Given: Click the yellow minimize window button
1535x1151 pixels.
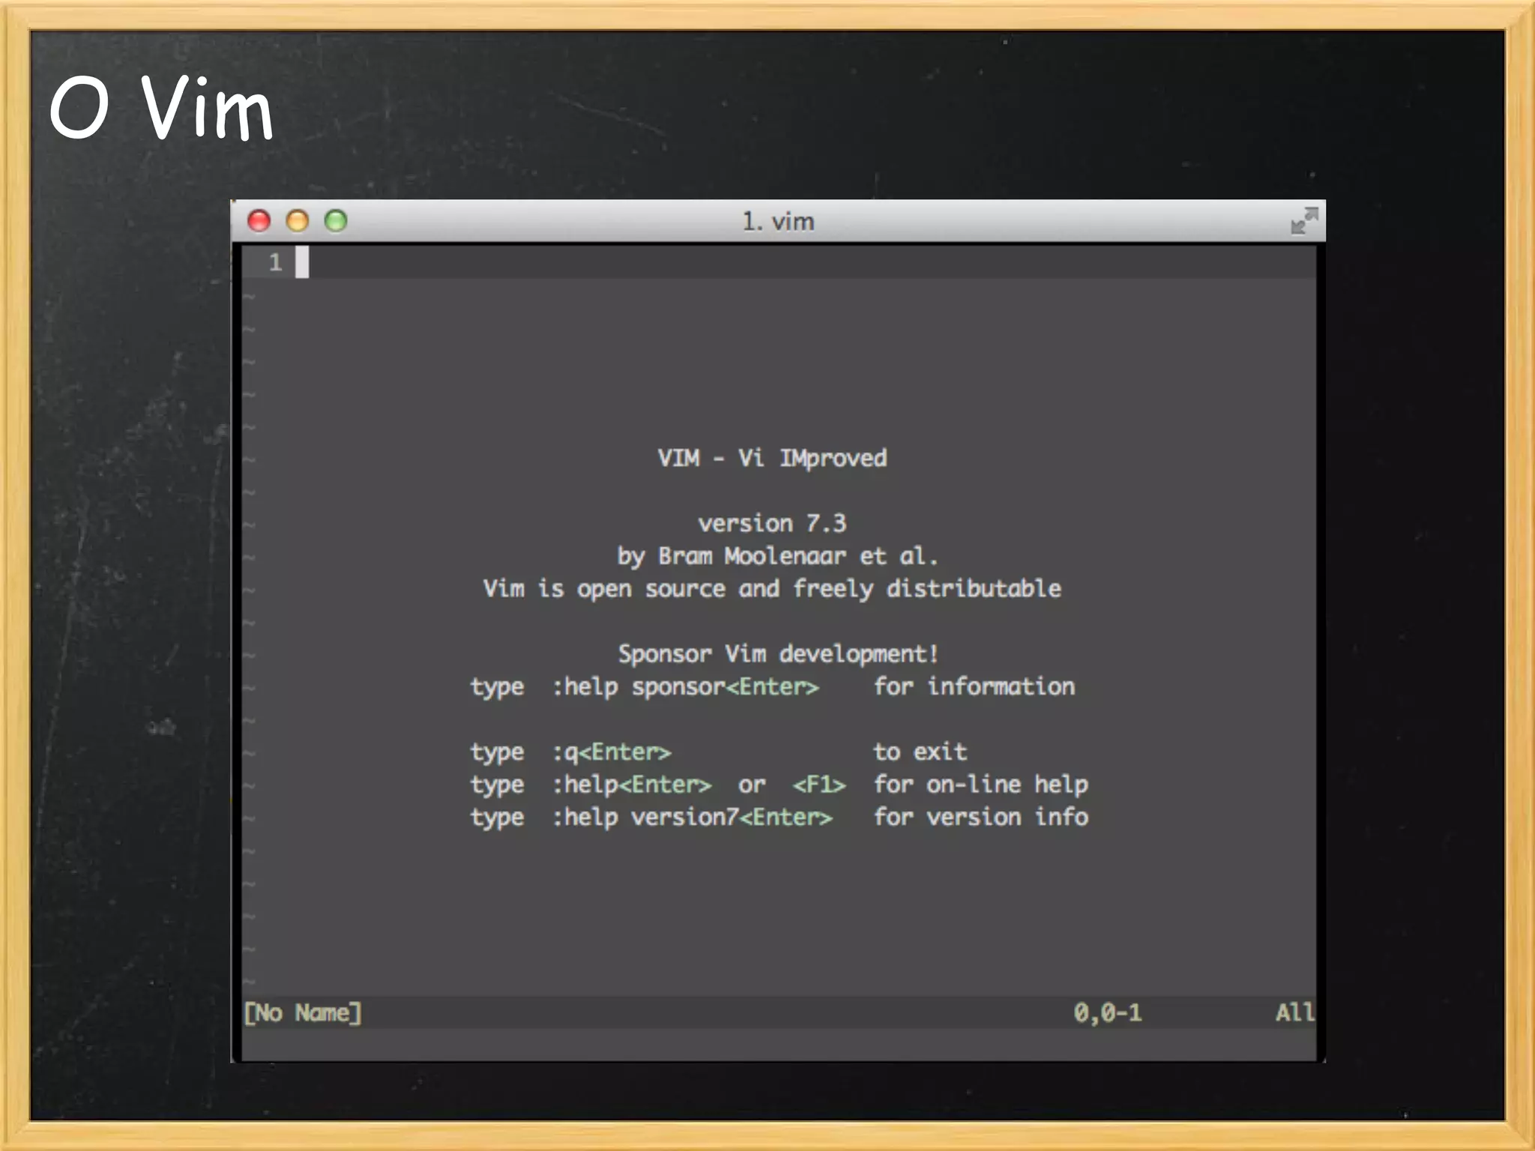Looking at the screenshot, I should click(298, 220).
